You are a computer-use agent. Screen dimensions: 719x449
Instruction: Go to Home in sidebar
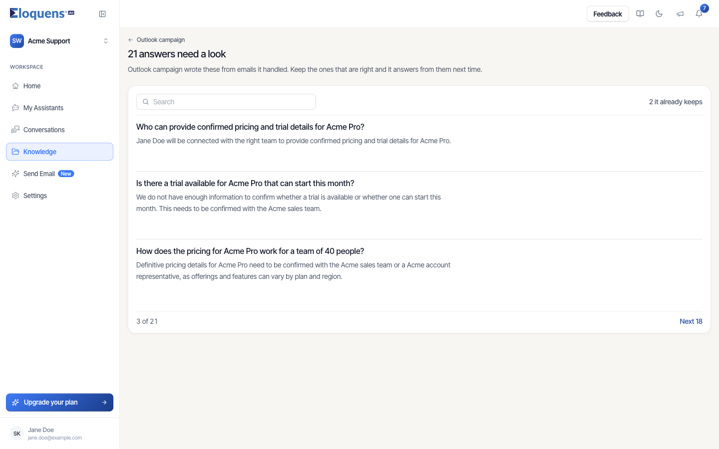click(60, 86)
